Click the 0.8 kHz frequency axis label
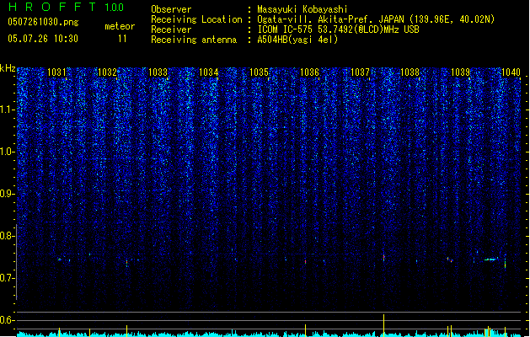 tap(8, 236)
